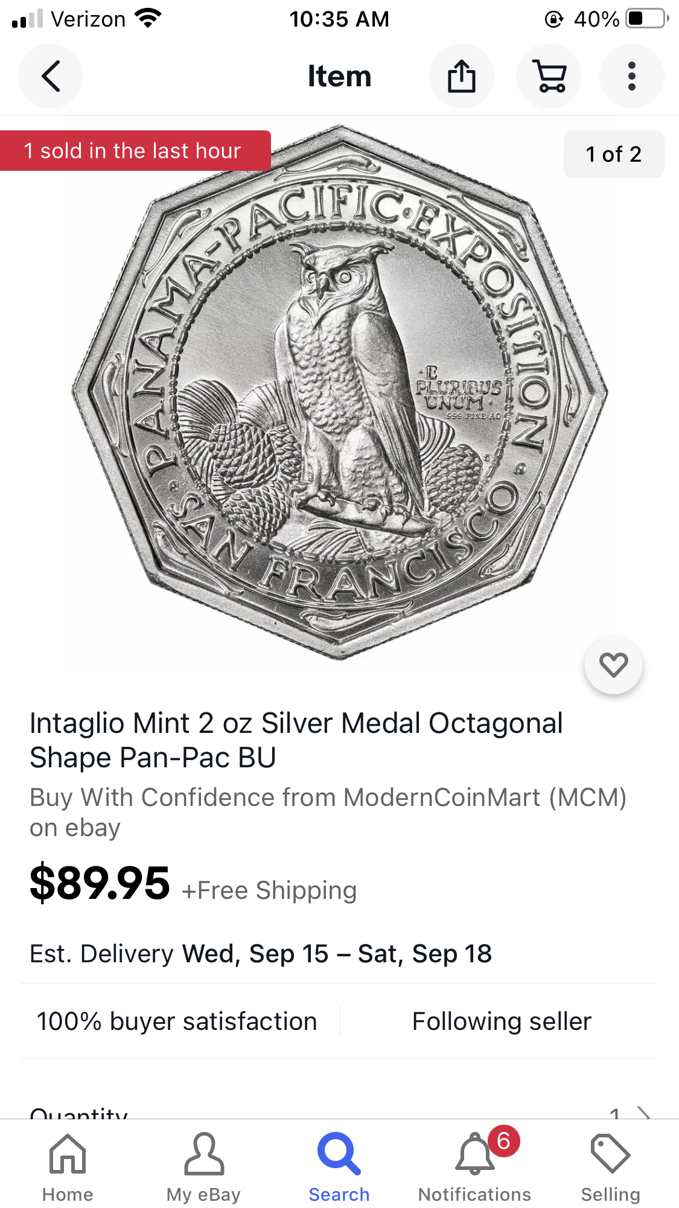Go to the Home tab
This screenshot has height=1208, width=679.
pos(68,1168)
